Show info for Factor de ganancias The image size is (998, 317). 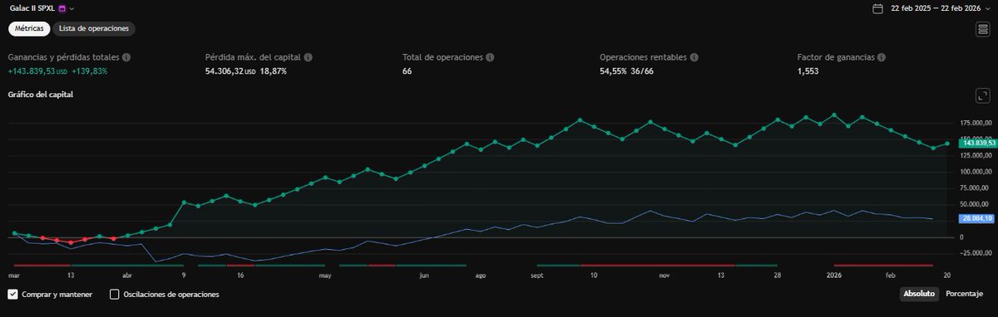[x=881, y=58]
